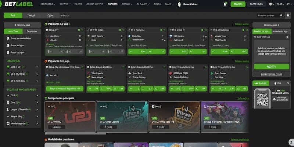The width and height of the screenshot is (294, 147).
Task: Open the Bingo menu item
Action: click(x=157, y=4)
